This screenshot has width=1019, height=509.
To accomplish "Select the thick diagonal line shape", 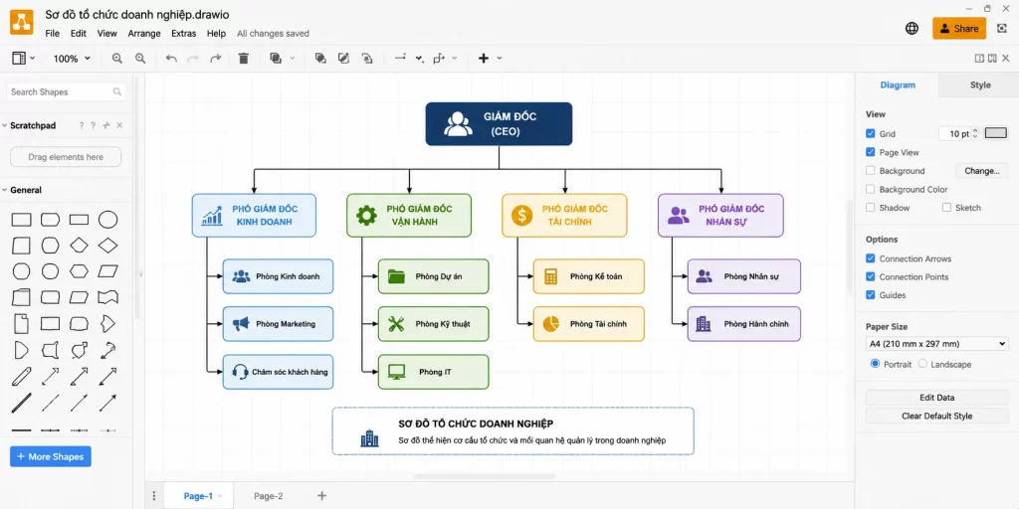I will (x=22, y=404).
